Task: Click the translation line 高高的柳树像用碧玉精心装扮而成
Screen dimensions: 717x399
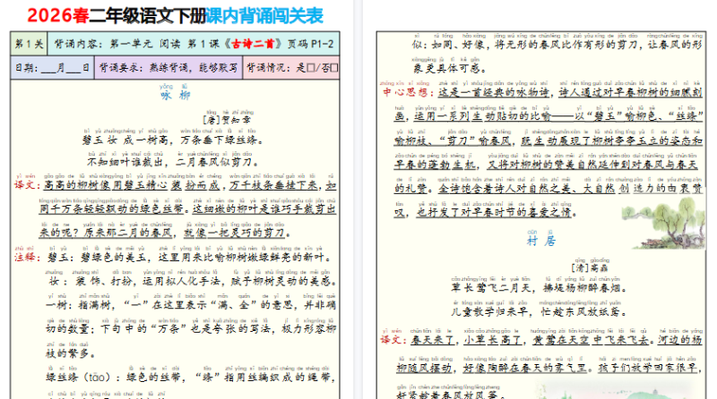Action: point(131,185)
